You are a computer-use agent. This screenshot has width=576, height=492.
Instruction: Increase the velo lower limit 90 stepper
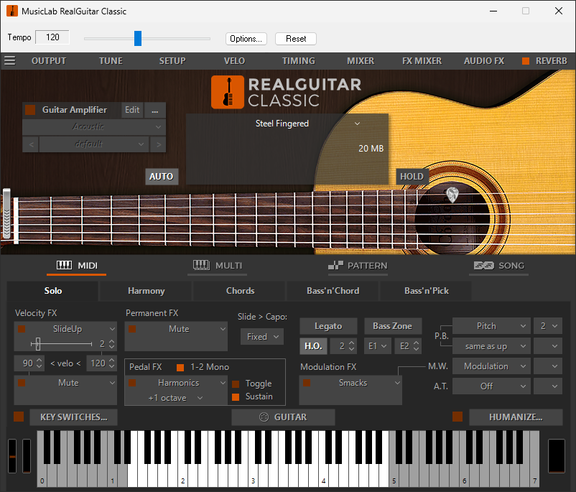click(40, 360)
